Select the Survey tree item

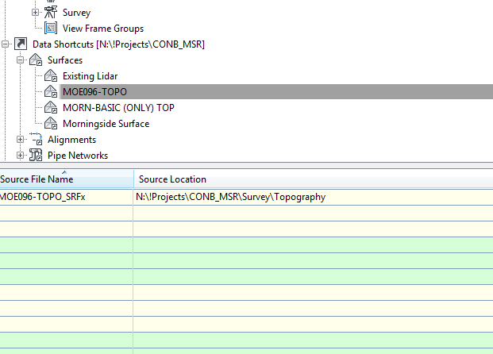point(76,13)
